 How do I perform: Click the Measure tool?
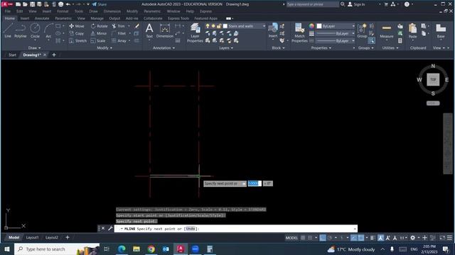(x=387, y=30)
